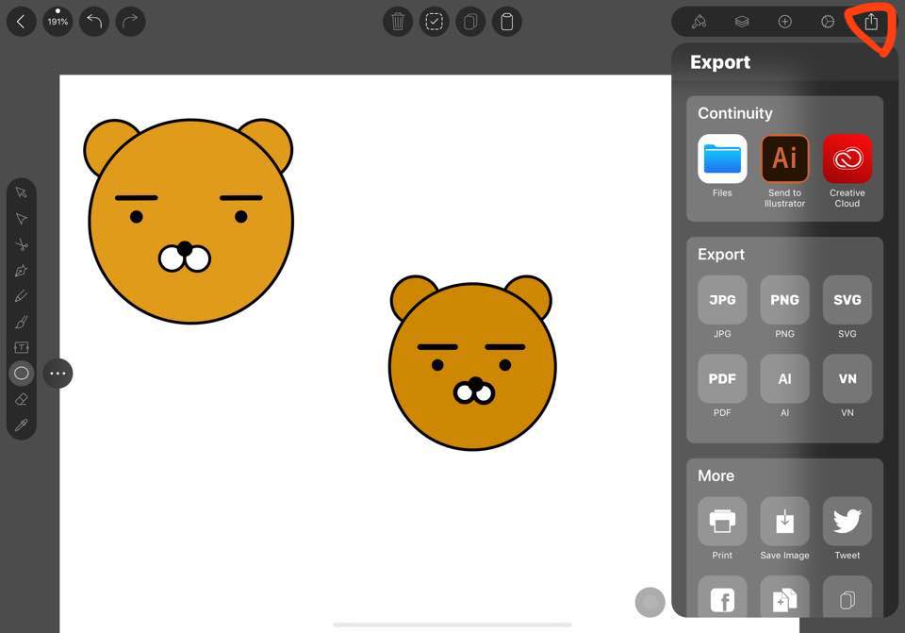905x633 pixels.
Task: Click the large bear face drawing
Action: click(189, 221)
